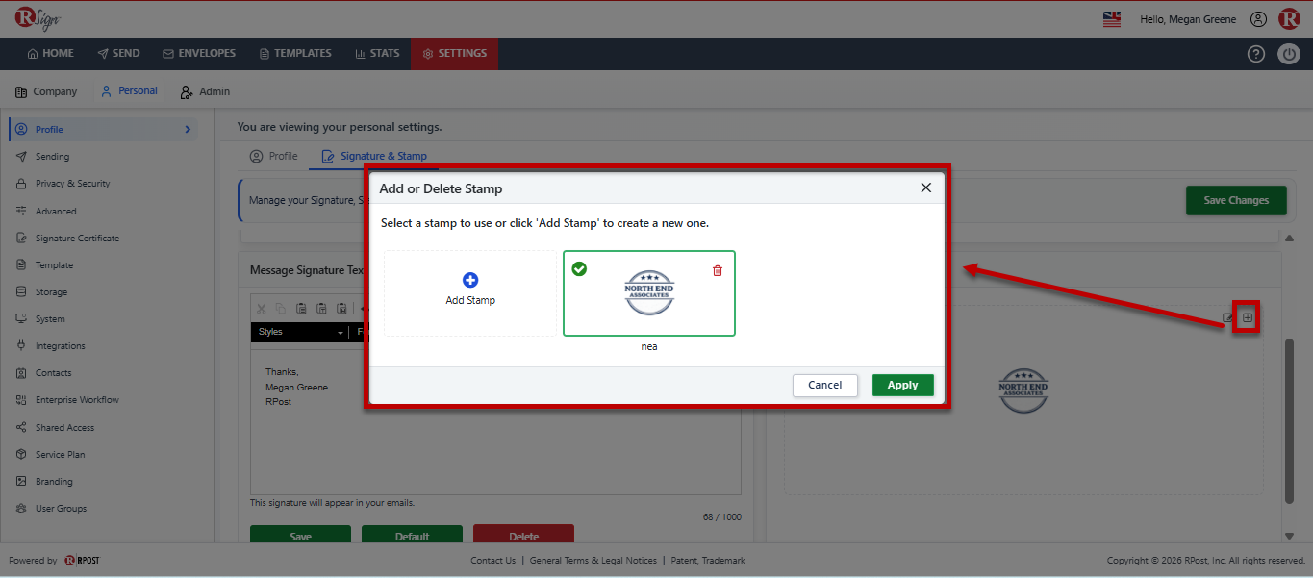Viewport: 1313px width, 578px height.
Task: Click the stamp preview image in background panel
Action: pos(1023,390)
